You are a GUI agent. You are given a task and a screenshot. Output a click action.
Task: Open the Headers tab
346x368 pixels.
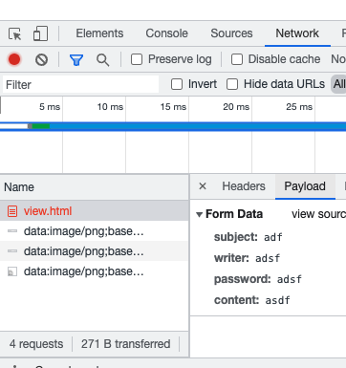click(x=244, y=186)
